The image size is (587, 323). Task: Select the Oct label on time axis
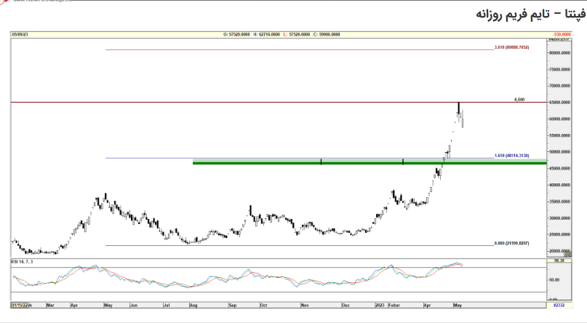coord(263,306)
